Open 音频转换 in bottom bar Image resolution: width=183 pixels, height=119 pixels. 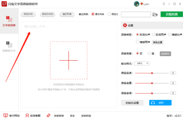click(x=86, y=116)
